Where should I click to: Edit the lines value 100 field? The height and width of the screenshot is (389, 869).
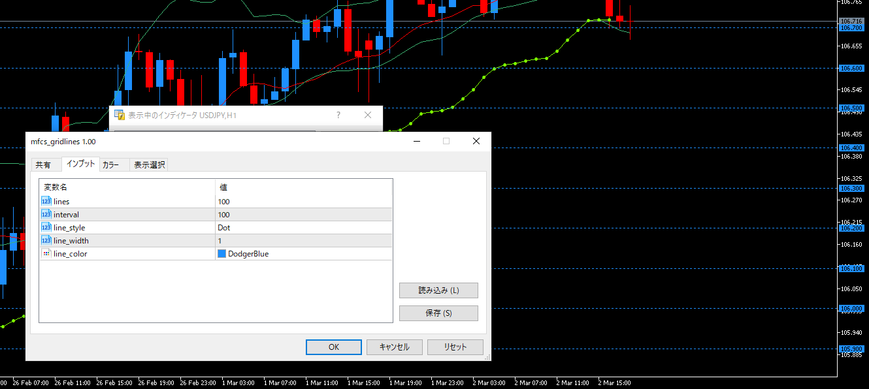pos(303,202)
